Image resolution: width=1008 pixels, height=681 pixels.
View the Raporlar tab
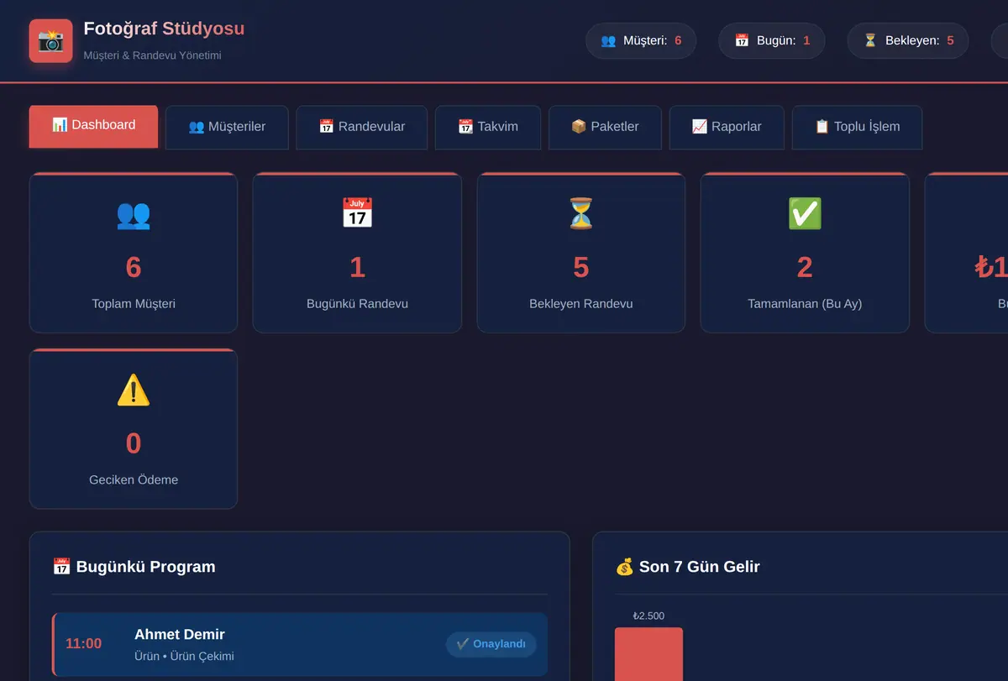point(727,127)
